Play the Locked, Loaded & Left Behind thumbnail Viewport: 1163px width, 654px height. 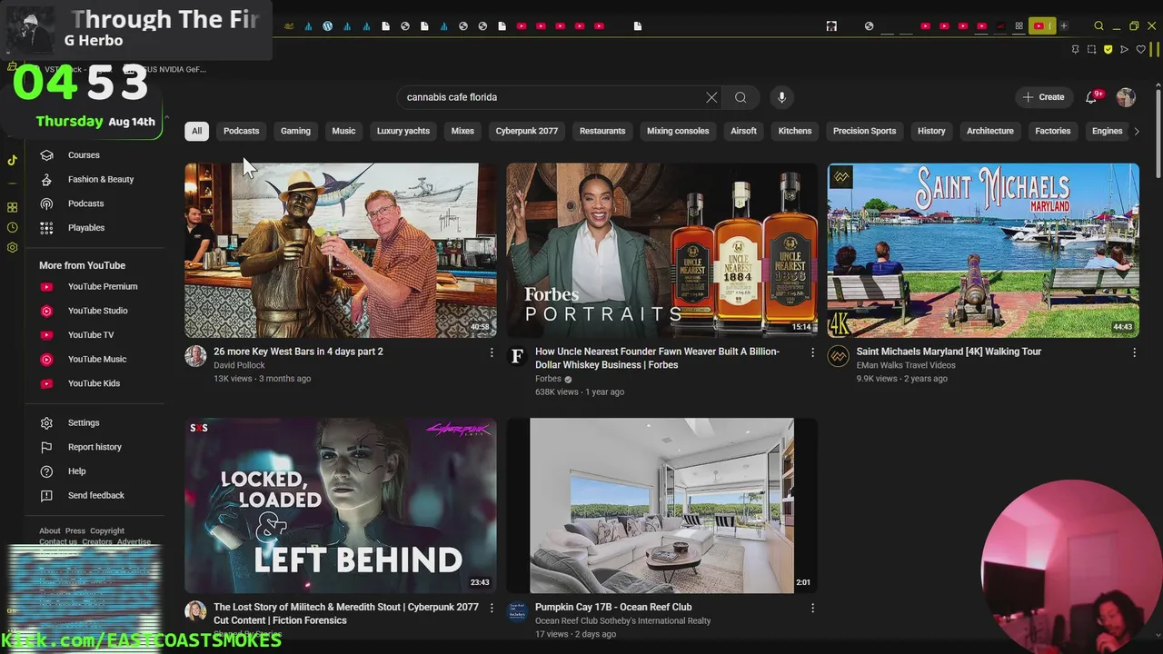(x=341, y=505)
